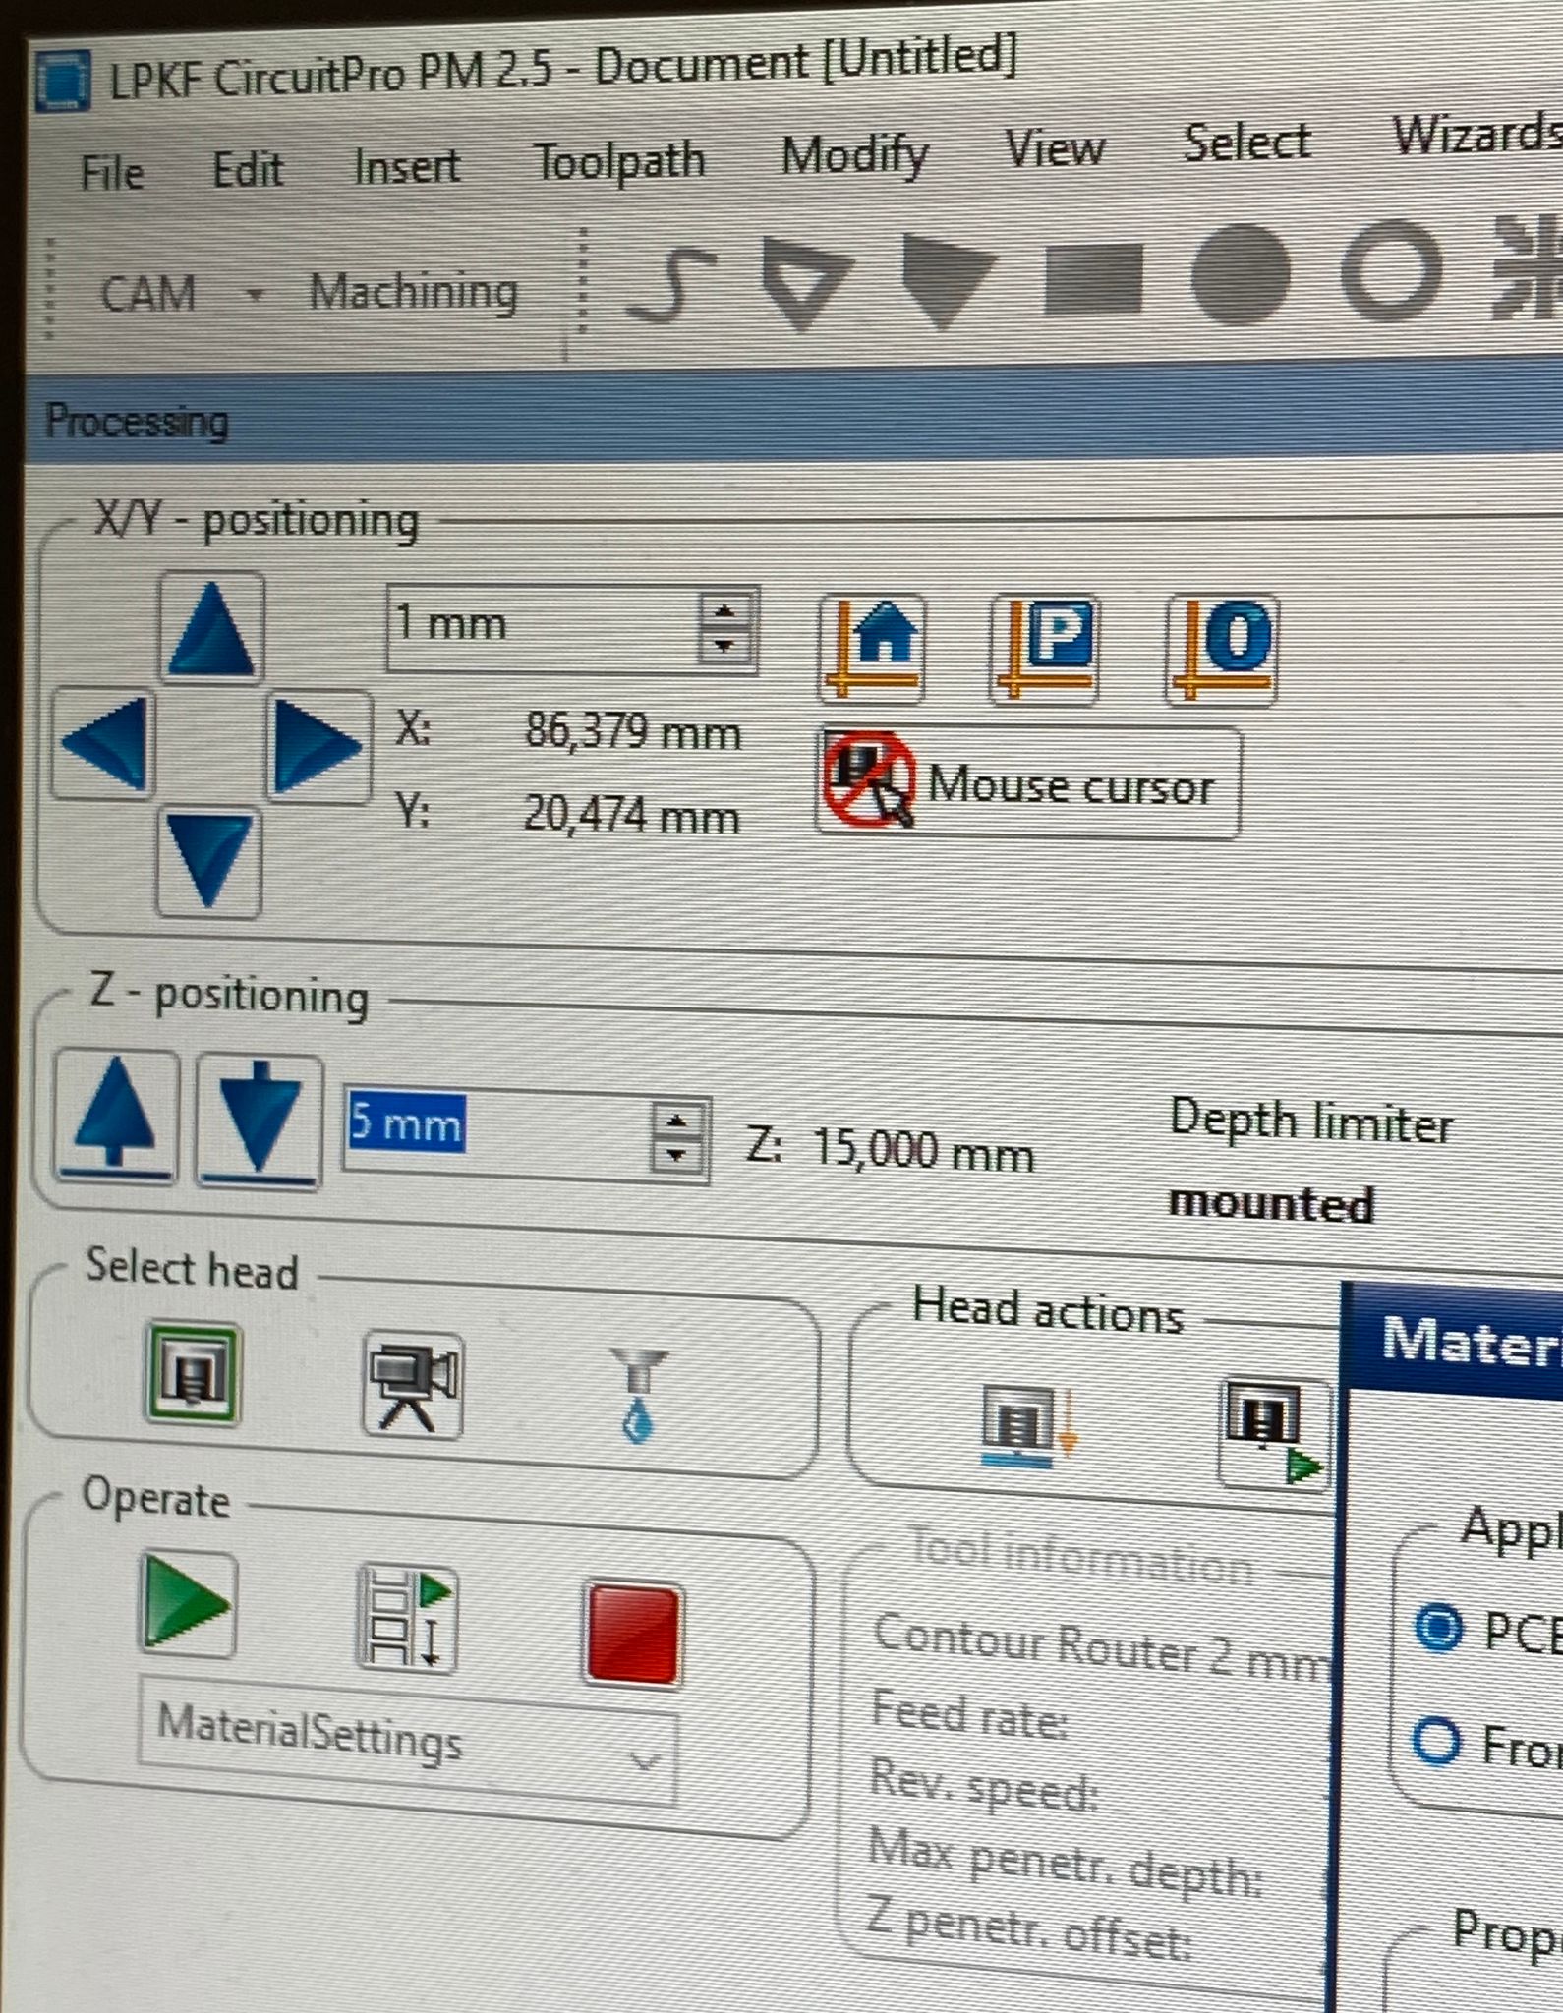Select the Fro… radio button
The image size is (1563, 2013).
[x=1437, y=1739]
